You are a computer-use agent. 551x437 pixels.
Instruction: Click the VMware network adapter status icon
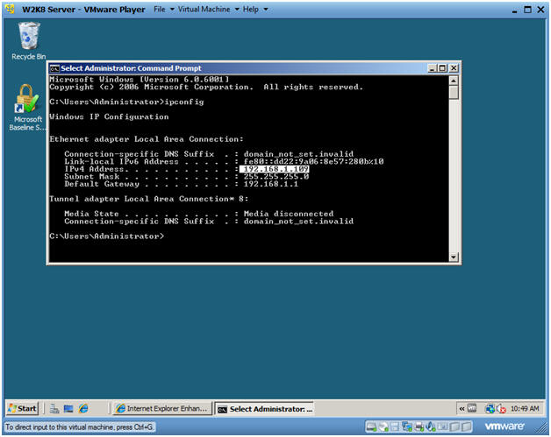pyautogui.click(x=407, y=426)
